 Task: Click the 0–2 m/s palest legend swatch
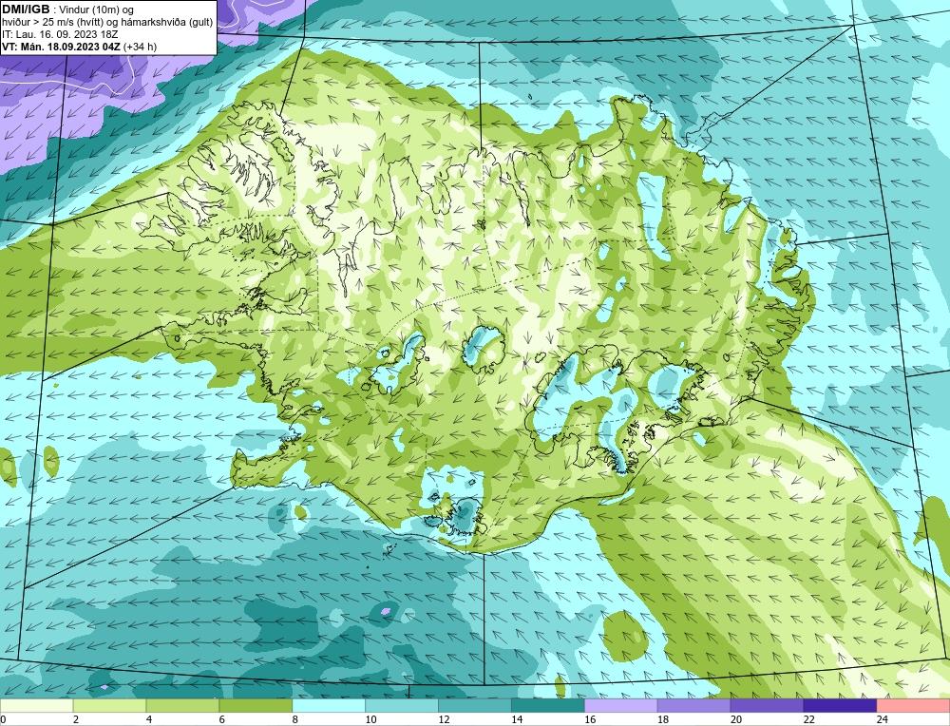coord(36,706)
